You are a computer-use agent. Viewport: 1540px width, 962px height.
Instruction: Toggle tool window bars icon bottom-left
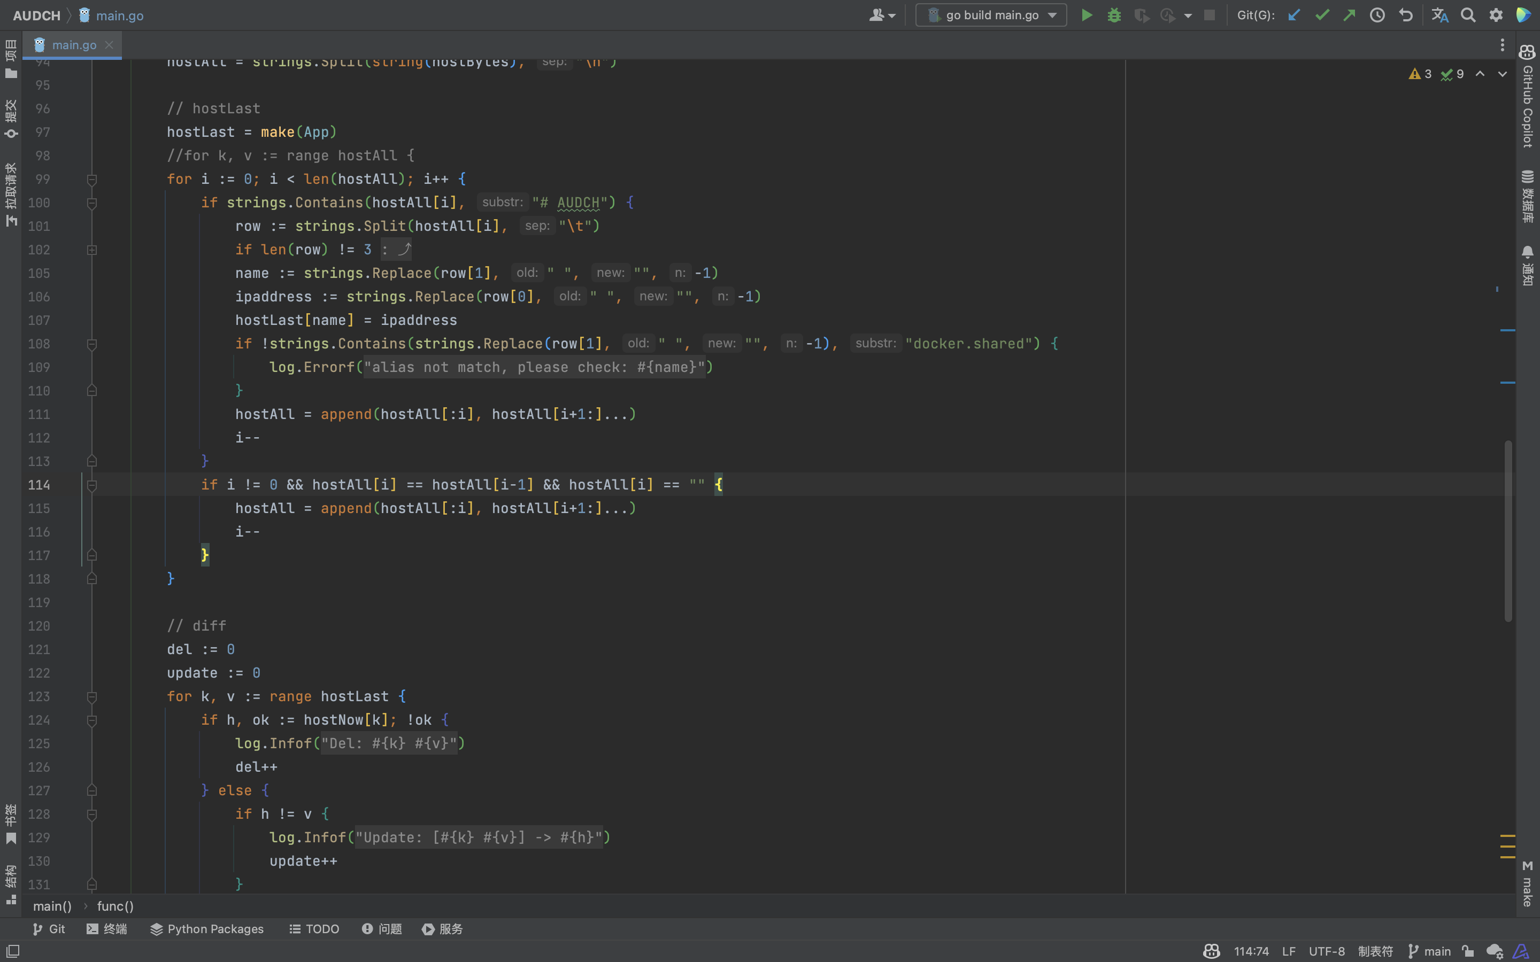(13, 951)
